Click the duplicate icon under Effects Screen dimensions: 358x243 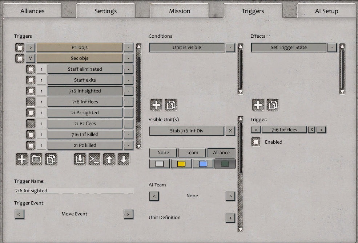click(272, 104)
